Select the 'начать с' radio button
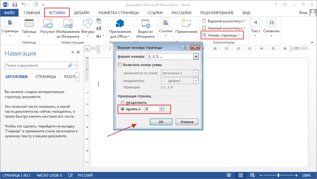 123,109
